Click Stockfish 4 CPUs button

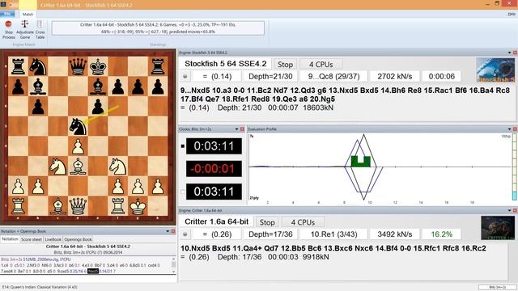tap(321, 65)
